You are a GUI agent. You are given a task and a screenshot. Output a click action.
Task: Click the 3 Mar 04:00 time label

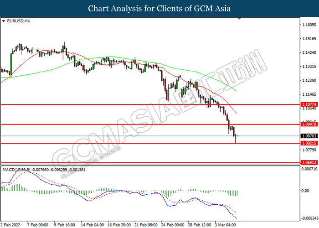(x=225, y=225)
